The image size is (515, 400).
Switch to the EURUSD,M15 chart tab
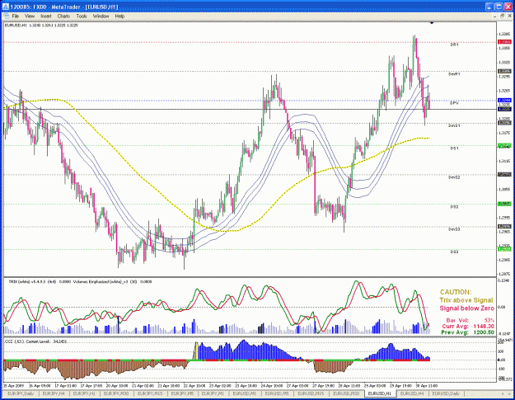tap(311, 393)
